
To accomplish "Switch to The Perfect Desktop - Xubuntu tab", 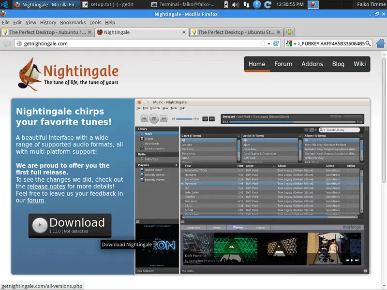I will [x=47, y=32].
